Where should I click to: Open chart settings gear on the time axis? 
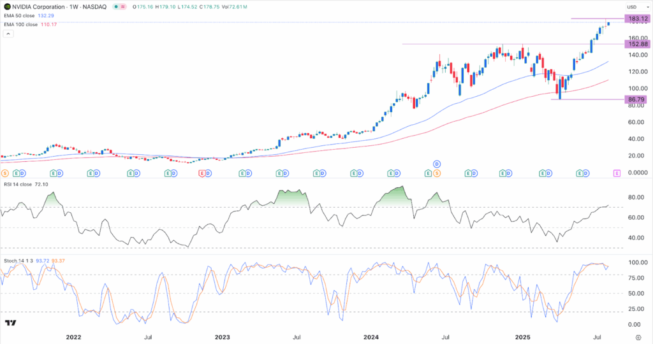click(638, 338)
